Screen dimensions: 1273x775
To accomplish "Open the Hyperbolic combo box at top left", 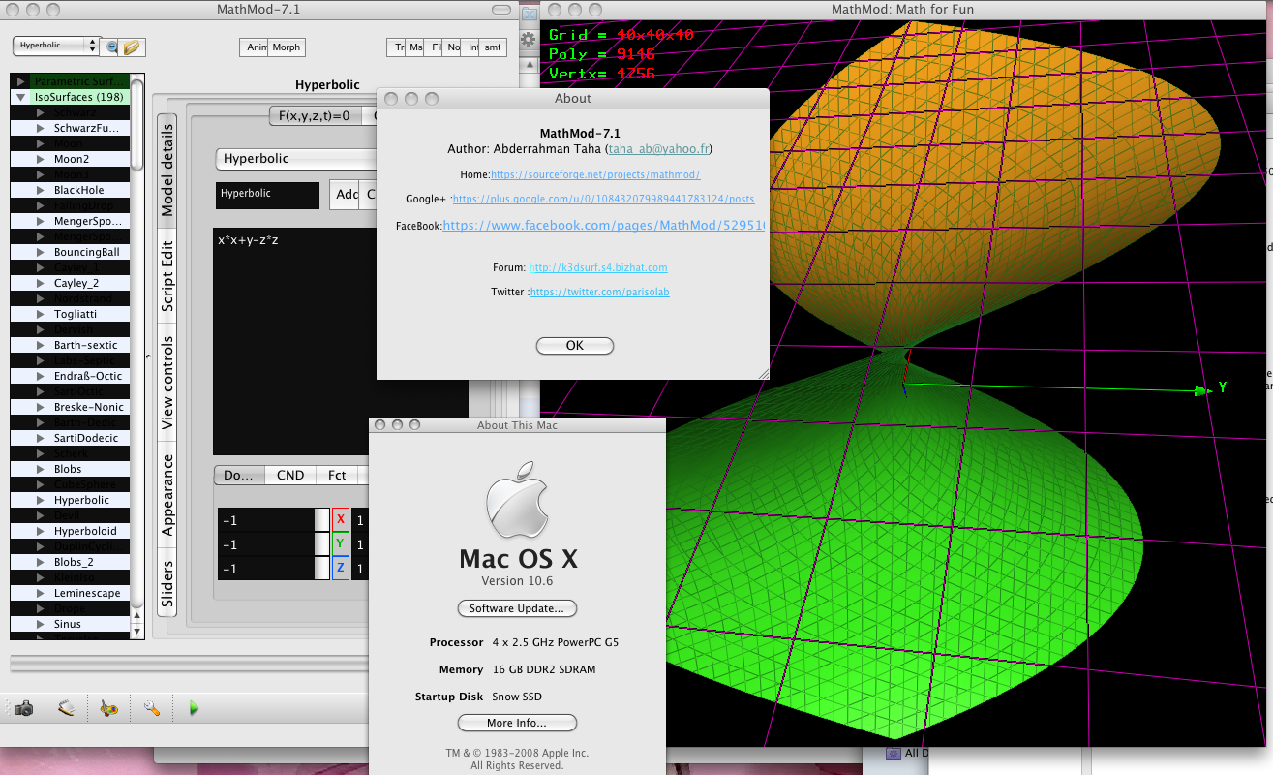I will (x=57, y=46).
